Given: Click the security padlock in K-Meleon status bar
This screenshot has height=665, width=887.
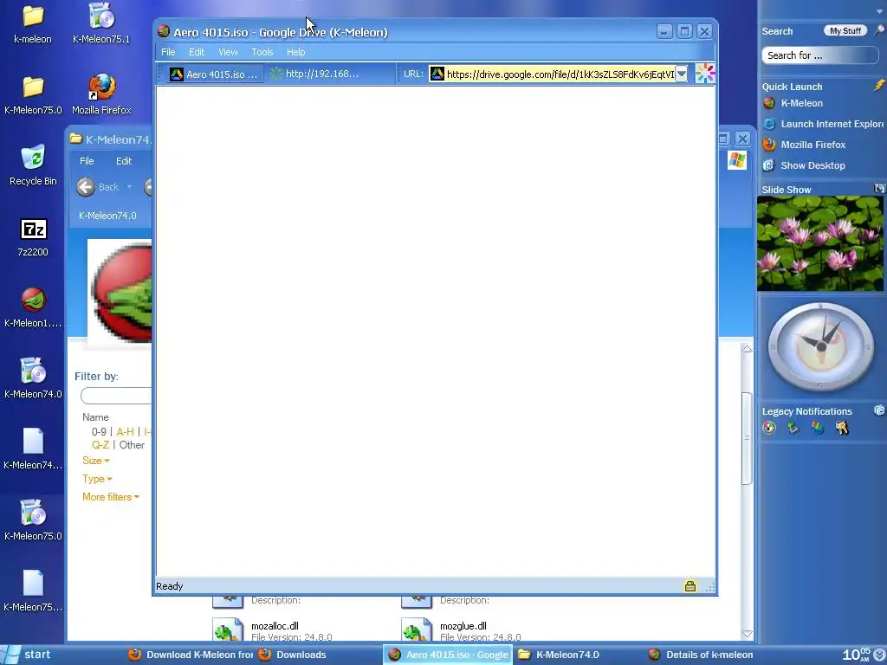Looking at the screenshot, I should pyautogui.click(x=690, y=586).
